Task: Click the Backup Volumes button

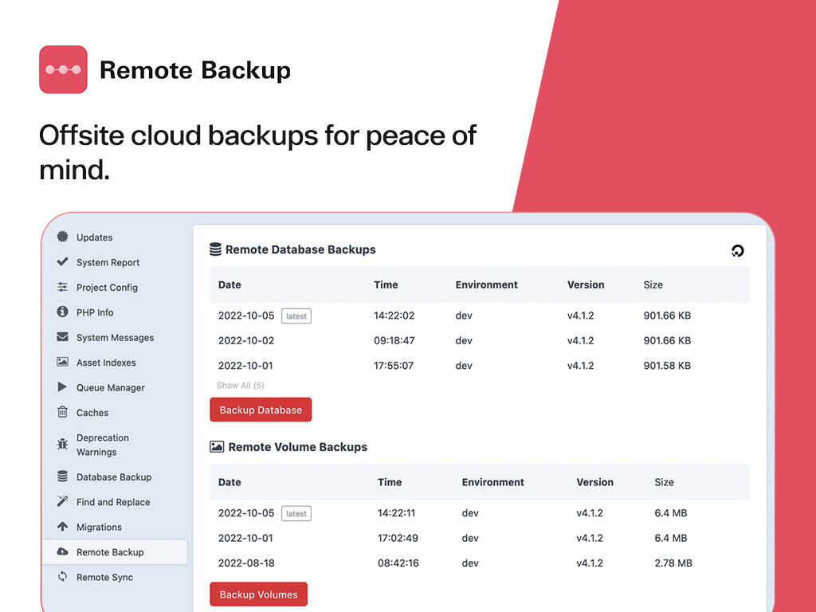Action: pos(258,594)
